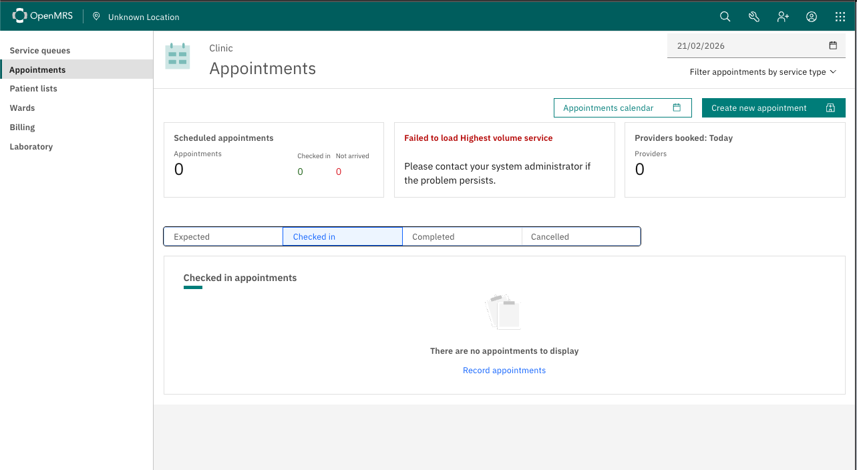Viewport: 857px width, 470px height.
Task: Follow the Record appointments link
Action: click(x=504, y=371)
